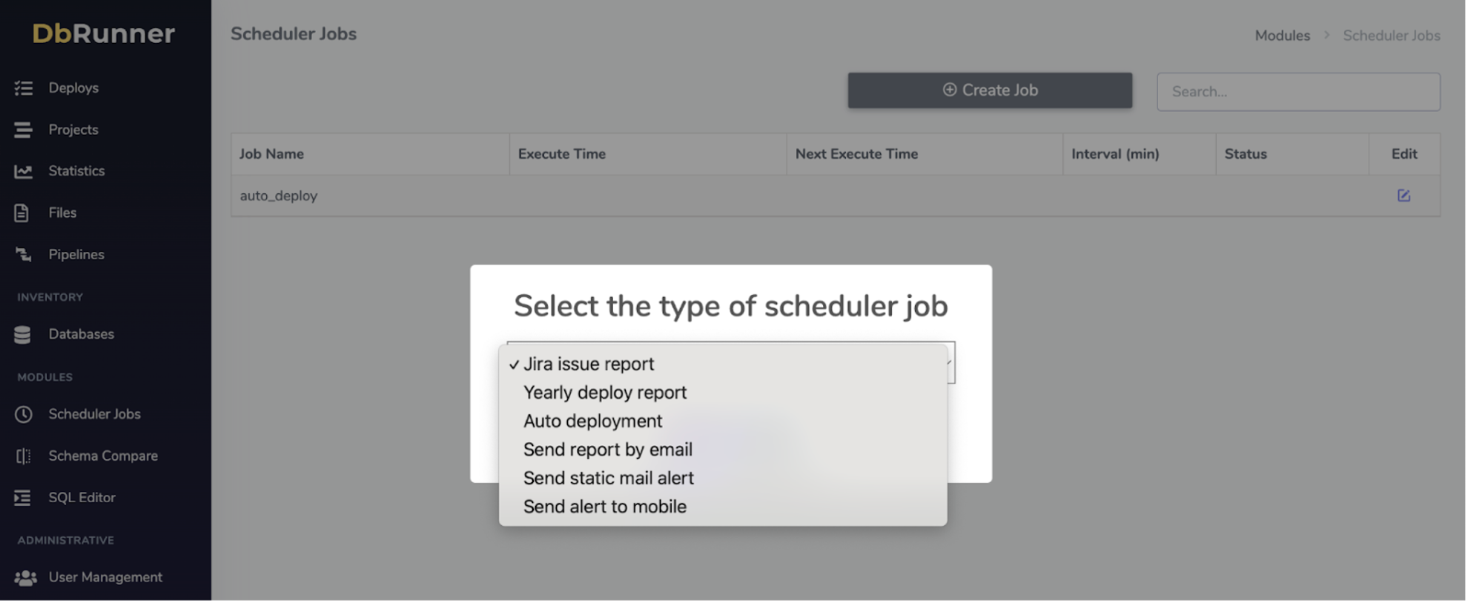The height and width of the screenshot is (603, 1468).
Task: Open the Projects menu item
Action: coord(73,130)
